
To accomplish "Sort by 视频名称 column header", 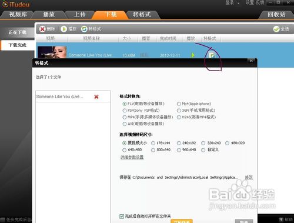I will (x=92, y=38).
